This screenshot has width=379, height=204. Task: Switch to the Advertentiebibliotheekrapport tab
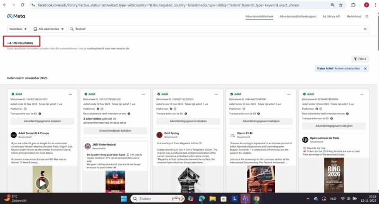coord(298,16)
